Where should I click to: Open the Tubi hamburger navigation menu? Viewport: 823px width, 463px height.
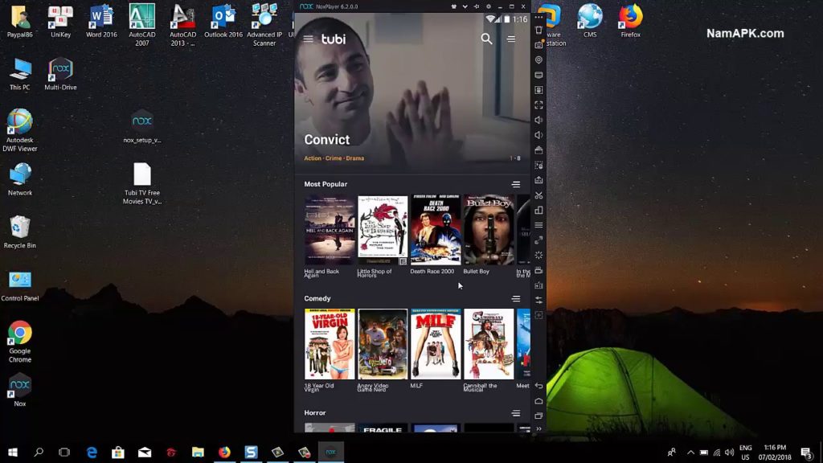[308, 39]
